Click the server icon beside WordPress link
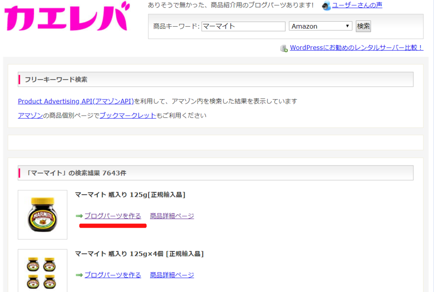434x292 pixels. [x=284, y=48]
